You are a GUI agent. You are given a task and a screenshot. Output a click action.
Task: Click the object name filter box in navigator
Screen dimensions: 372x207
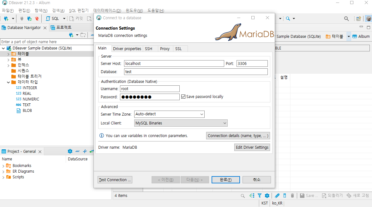tap(47, 42)
